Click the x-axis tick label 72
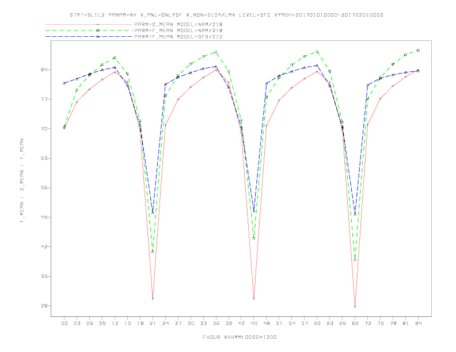Image resolution: width=456 pixels, height=352 pixels. click(x=367, y=323)
